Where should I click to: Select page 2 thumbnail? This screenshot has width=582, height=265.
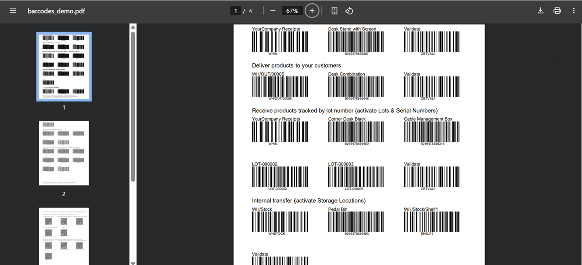[x=64, y=153]
